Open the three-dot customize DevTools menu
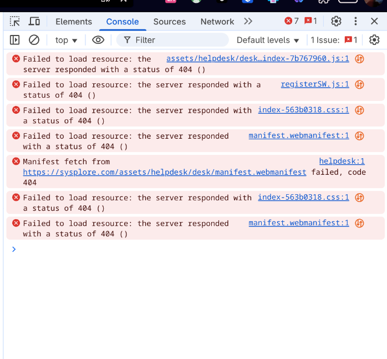The image size is (387, 359). tap(355, 21)
